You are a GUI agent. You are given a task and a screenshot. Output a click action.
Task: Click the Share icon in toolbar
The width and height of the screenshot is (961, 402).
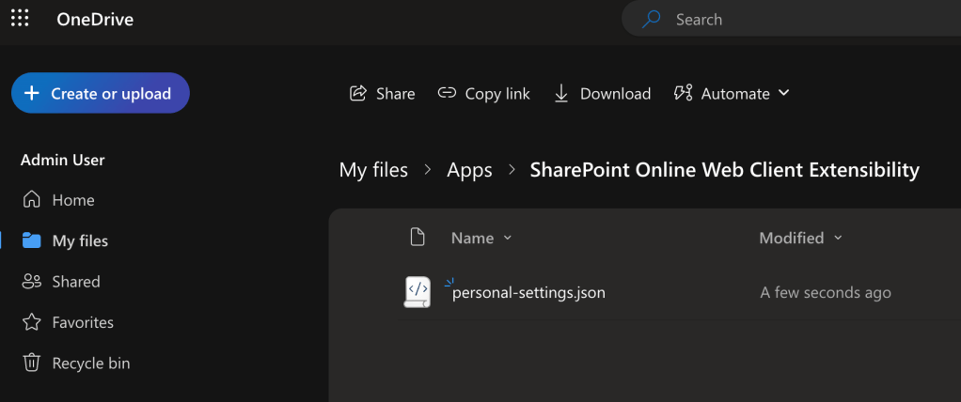point(357,93)
